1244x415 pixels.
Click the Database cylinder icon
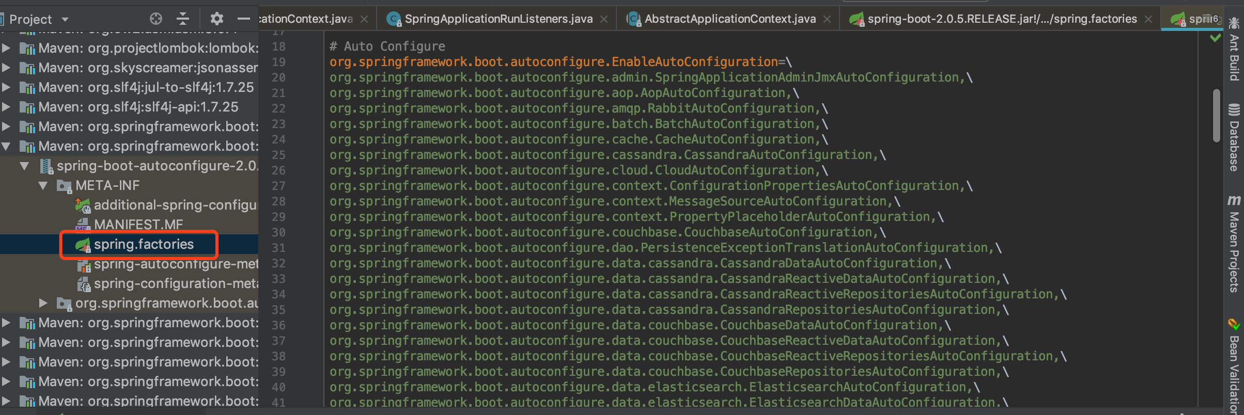point(1234,110)
